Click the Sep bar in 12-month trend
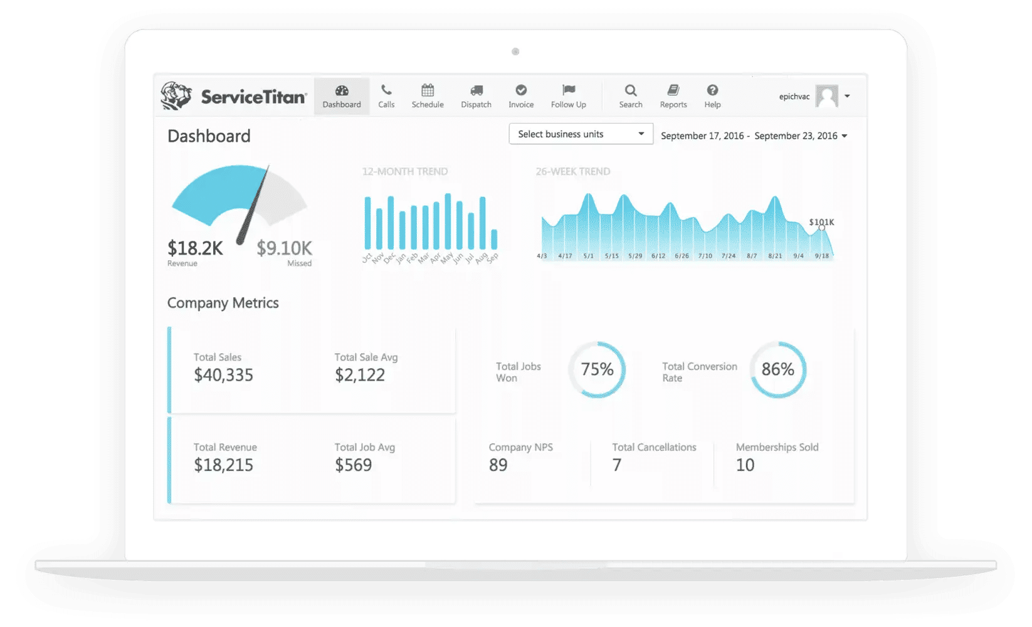 click(x=494, y=240)
